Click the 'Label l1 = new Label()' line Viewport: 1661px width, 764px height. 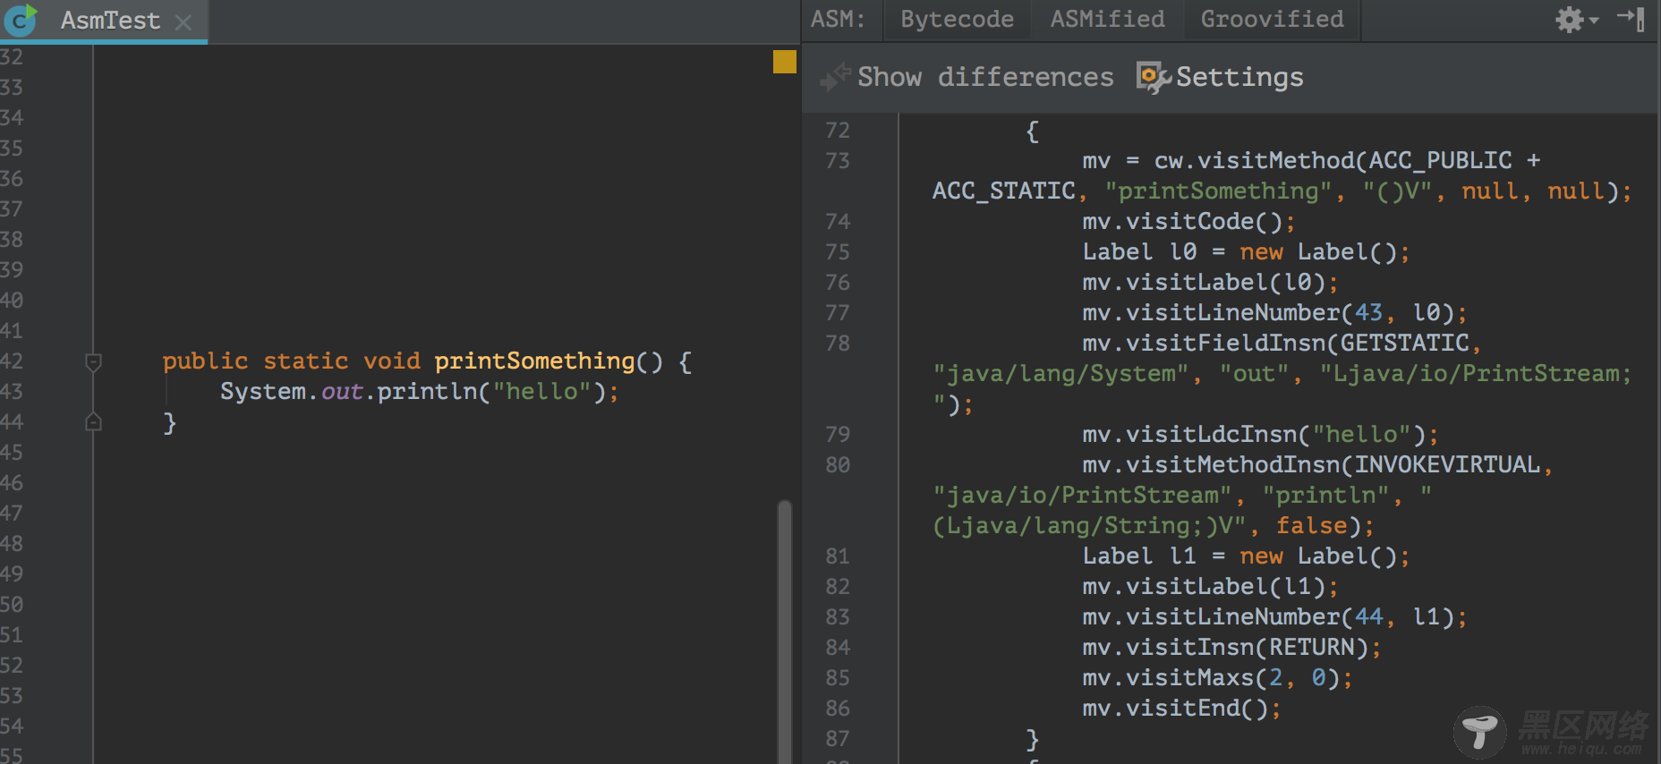click(x=1246, y=556)
